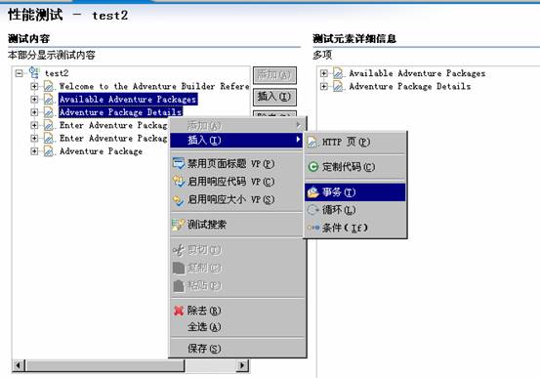Image resolution: width=540 pixels, height=378 pixels.
Task: Expand the Welcome to the Adventure Builder node
Action: tap(34, 86)
